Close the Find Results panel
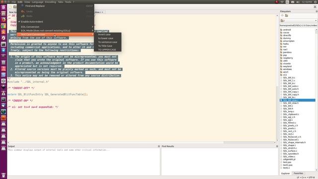The width and height of the screenshot is (318, 179). click(x=277, y=146)
